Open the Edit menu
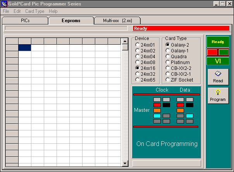The image size is (234, 172). pyautogui.click(x=17, y=11)
